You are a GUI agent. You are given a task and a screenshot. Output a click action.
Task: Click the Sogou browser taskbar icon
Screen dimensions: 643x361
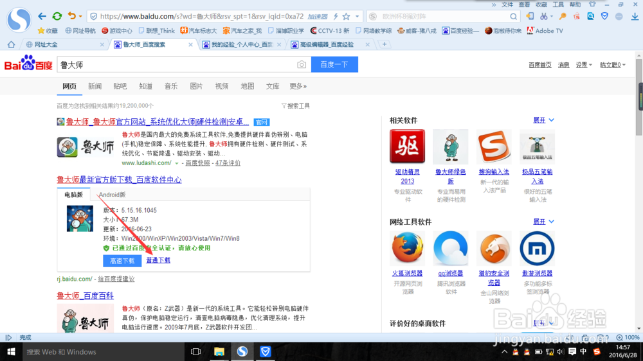coord(242,351)
